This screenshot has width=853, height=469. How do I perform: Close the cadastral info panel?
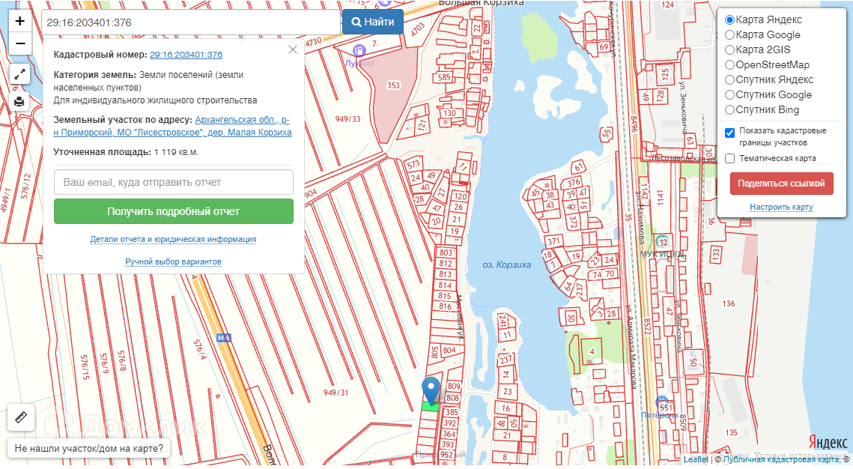click(293, 49)
